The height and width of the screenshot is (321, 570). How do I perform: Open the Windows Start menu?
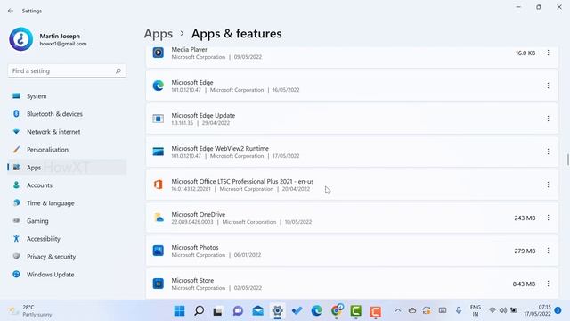tap(179, 311)
